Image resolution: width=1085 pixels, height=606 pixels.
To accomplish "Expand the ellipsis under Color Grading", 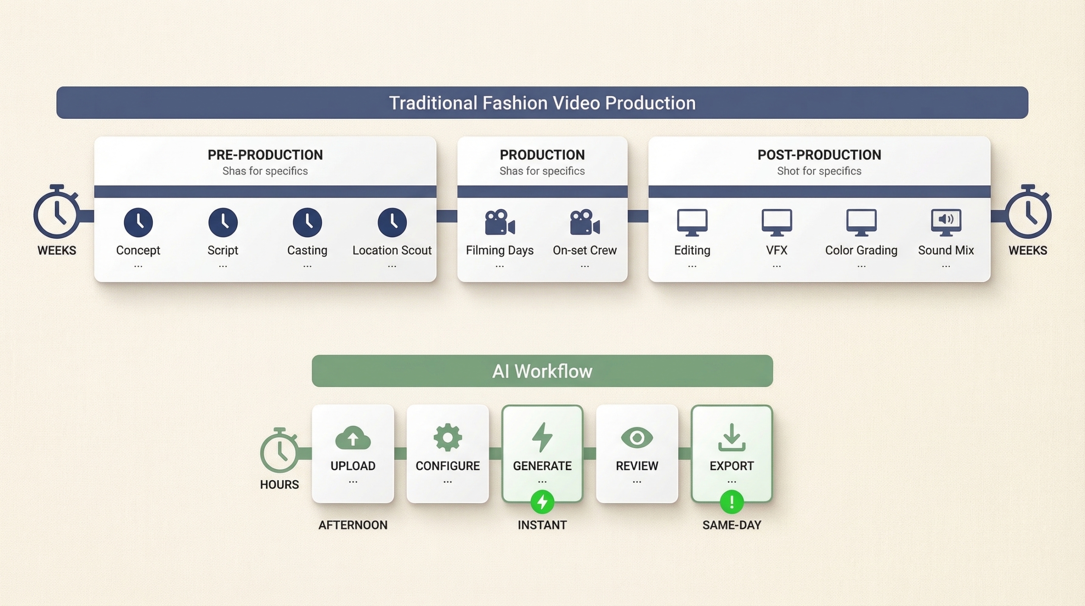I will (861, 266).
